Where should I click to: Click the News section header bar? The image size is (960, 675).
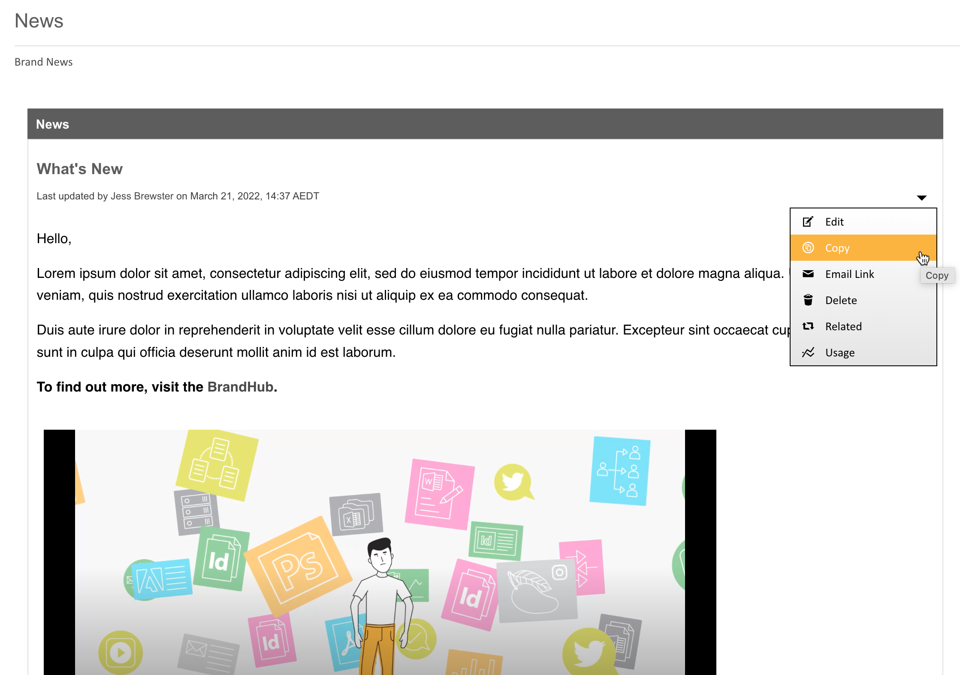tap(485, 124)
